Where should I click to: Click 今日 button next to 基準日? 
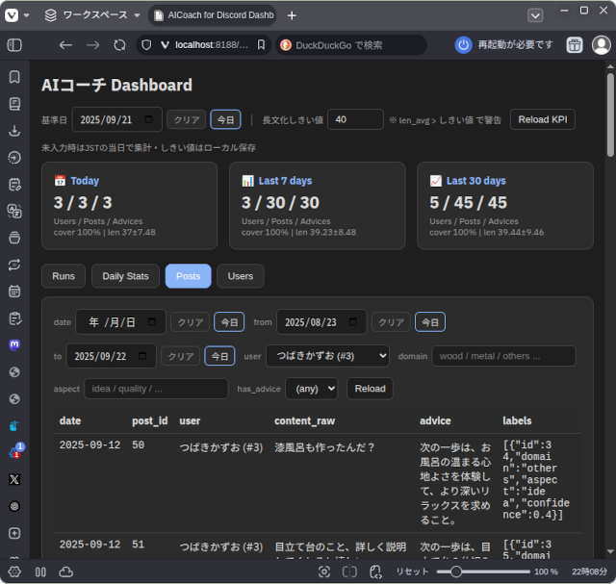coord(225,119)
